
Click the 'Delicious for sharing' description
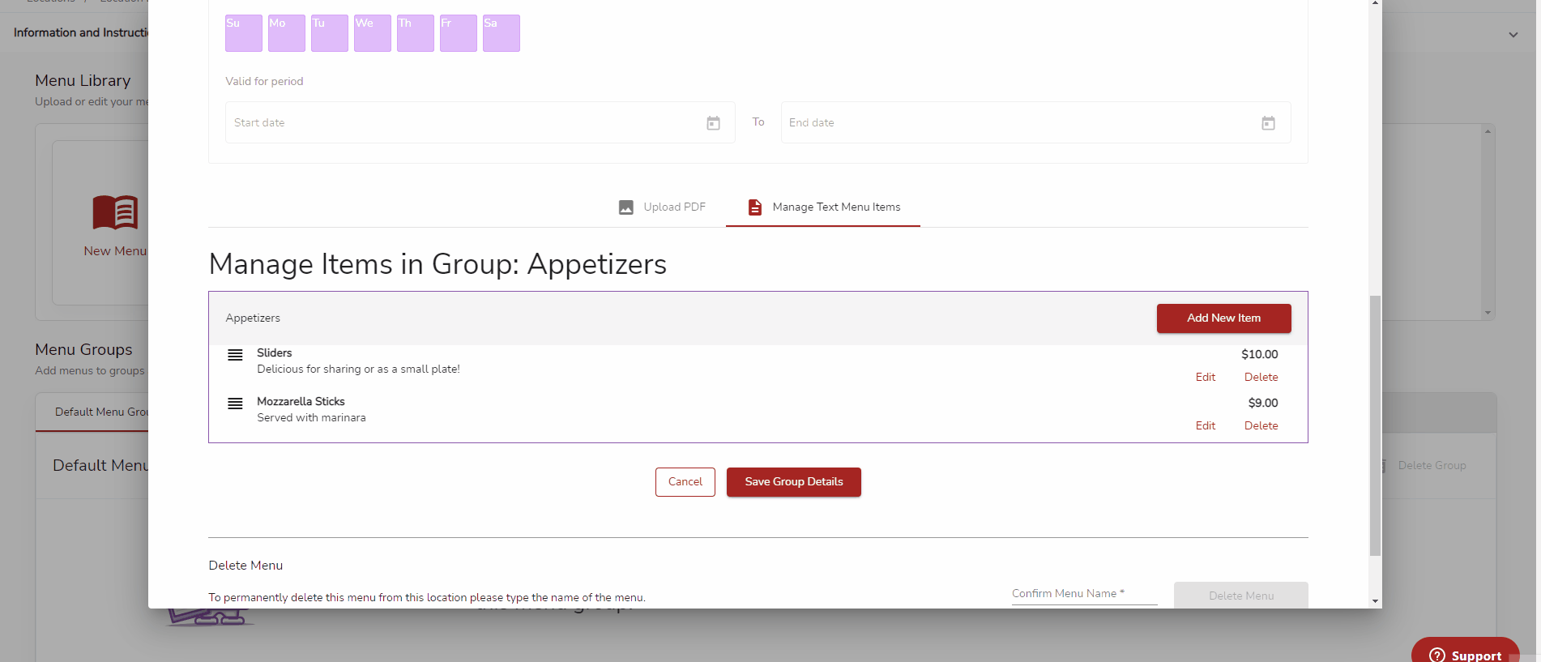(358, 369)
